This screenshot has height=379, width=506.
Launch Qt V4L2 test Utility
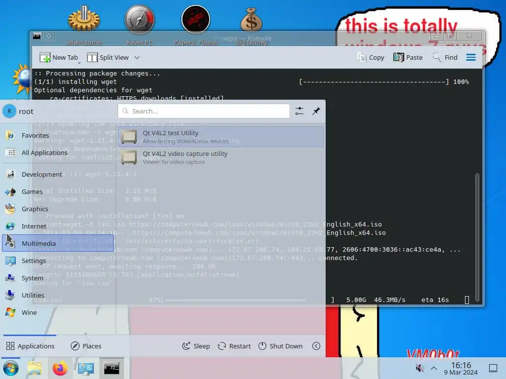pos(221,137)
